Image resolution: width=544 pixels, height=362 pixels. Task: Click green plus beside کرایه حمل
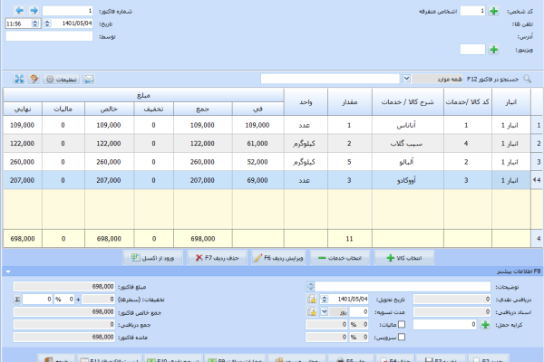(485, 325)
